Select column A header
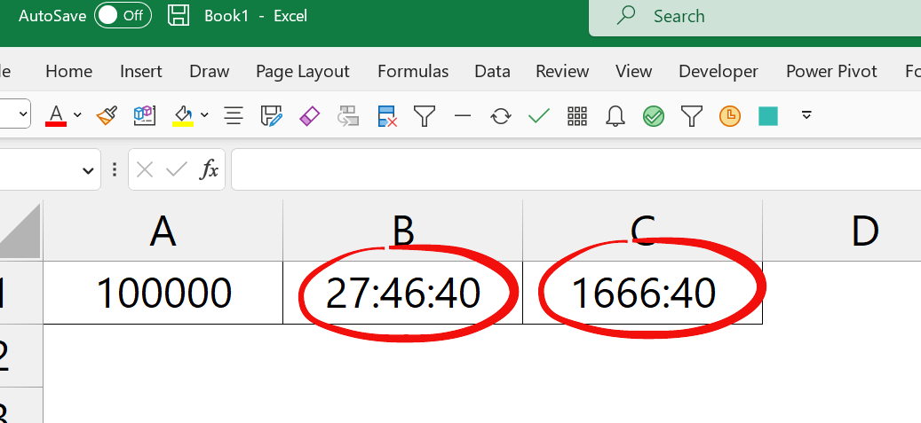 tap(163, 231)
